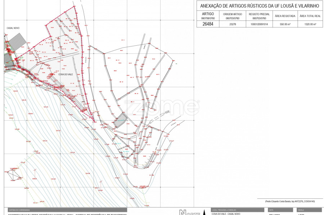This screenshot has height=215, width=324.
Task: Click registry value 10001/20091014
Action: (259, 24)
